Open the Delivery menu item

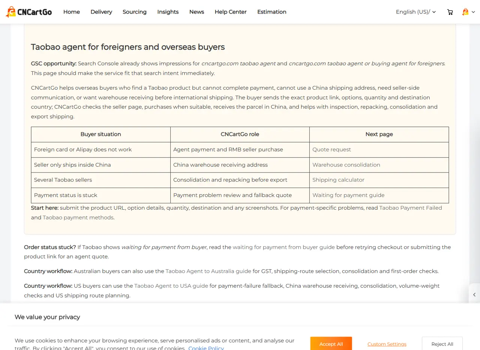[x=101, y=12]
